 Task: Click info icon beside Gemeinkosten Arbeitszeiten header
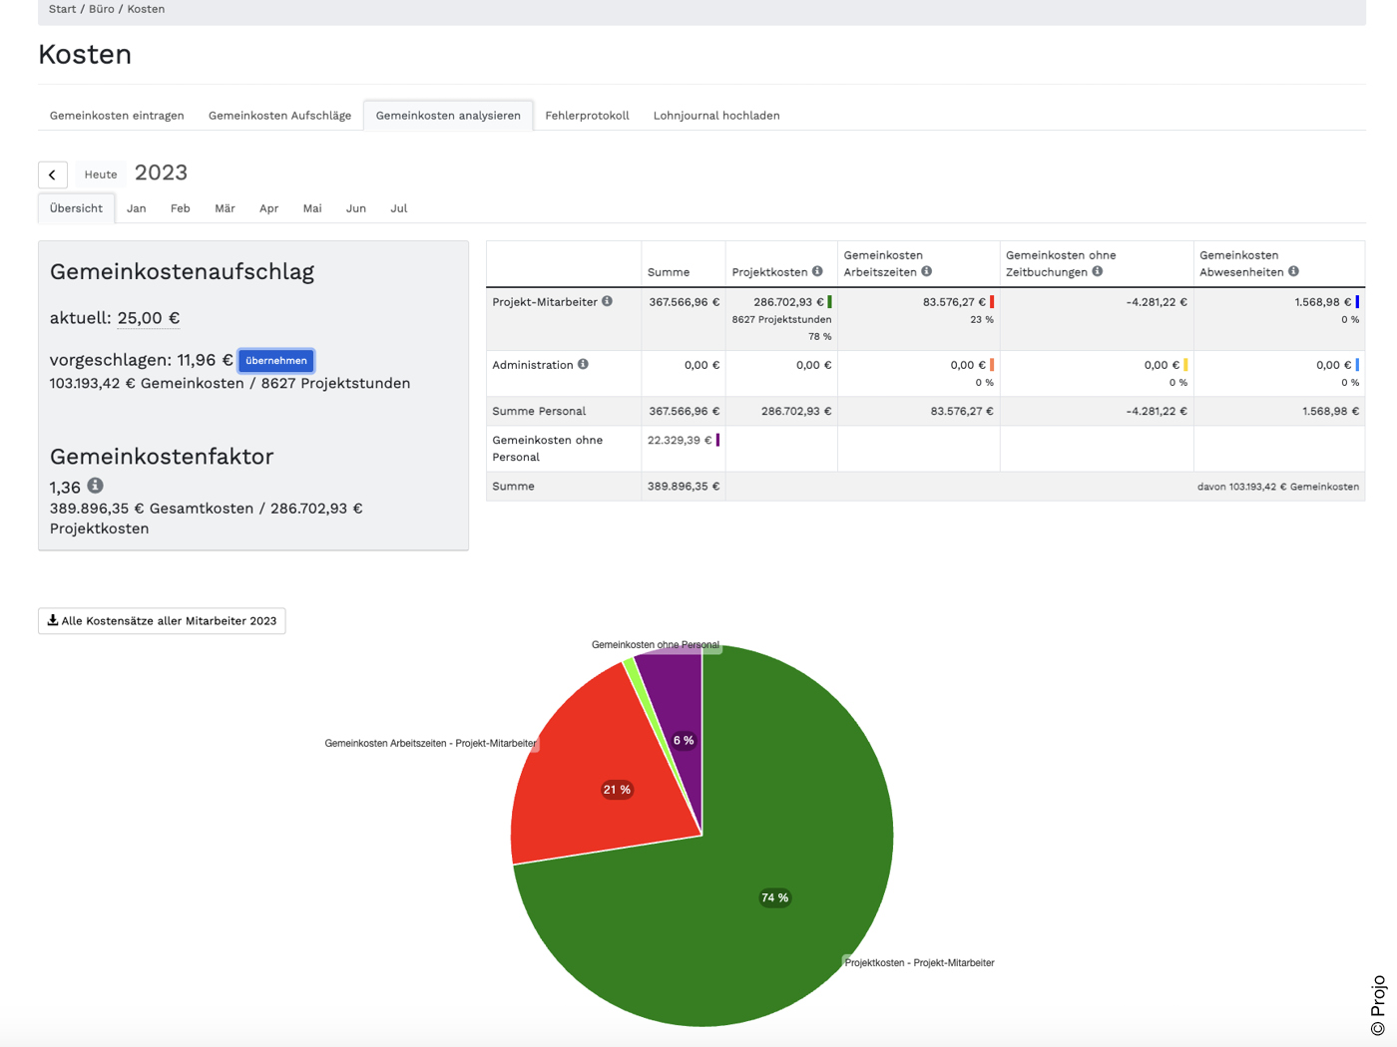tap(927, 271)
